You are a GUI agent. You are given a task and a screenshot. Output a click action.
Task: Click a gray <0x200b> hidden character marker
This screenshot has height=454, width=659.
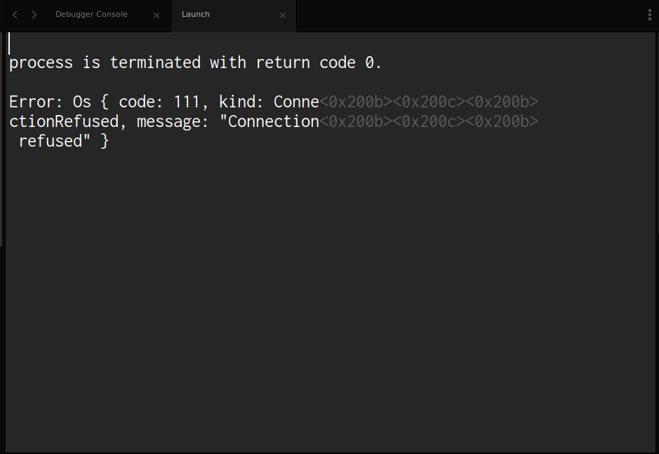[357, 102]
